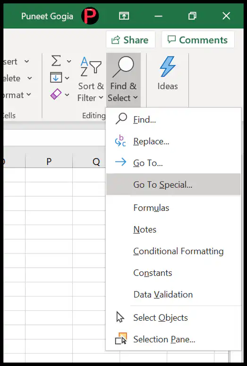Viewport: 247px width, 366px height.
Task: Choose Go To Special from menu
Action: [173, 184]
